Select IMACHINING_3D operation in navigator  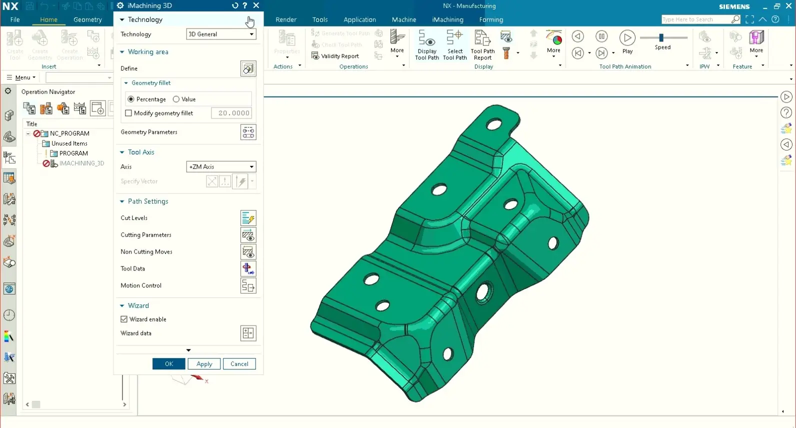82,163
